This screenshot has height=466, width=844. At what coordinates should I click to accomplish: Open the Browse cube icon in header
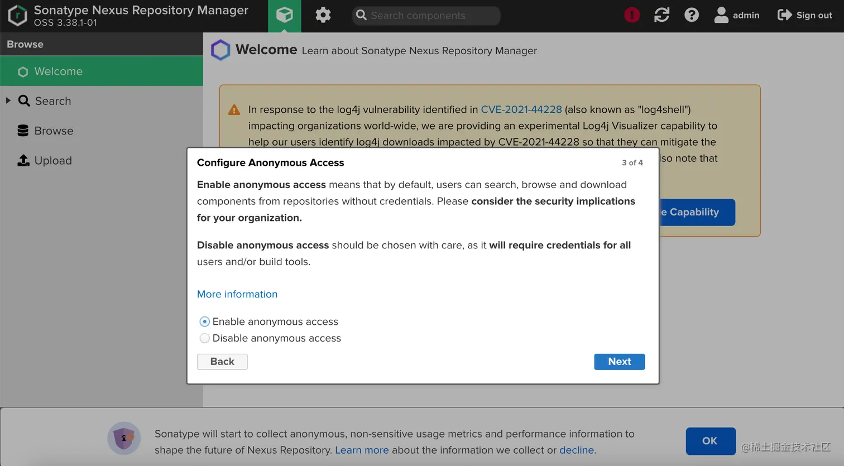(x=285, y=16)
